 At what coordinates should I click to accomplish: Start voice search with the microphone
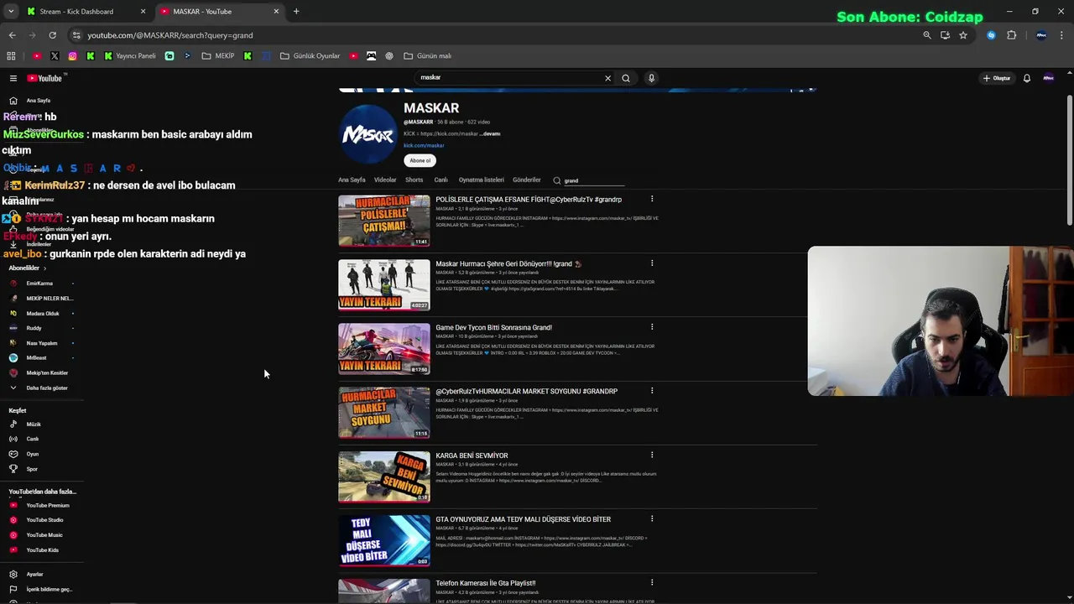point(651,78)
